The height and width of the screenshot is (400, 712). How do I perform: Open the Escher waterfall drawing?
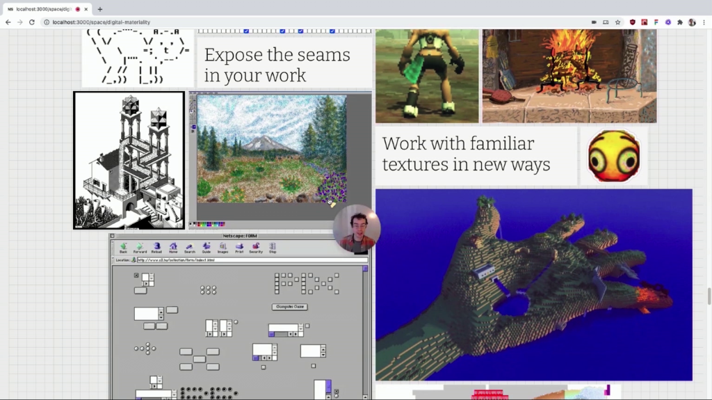[129, 161]
